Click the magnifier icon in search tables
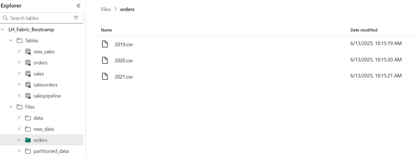The width and height of the screenshot is (416, 157). 5,18
